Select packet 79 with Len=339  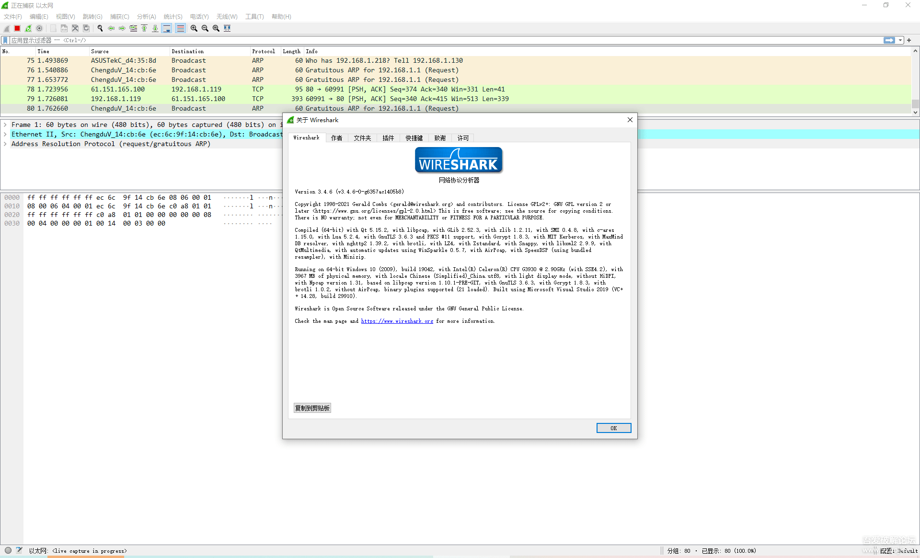click(x=455, y=99)
